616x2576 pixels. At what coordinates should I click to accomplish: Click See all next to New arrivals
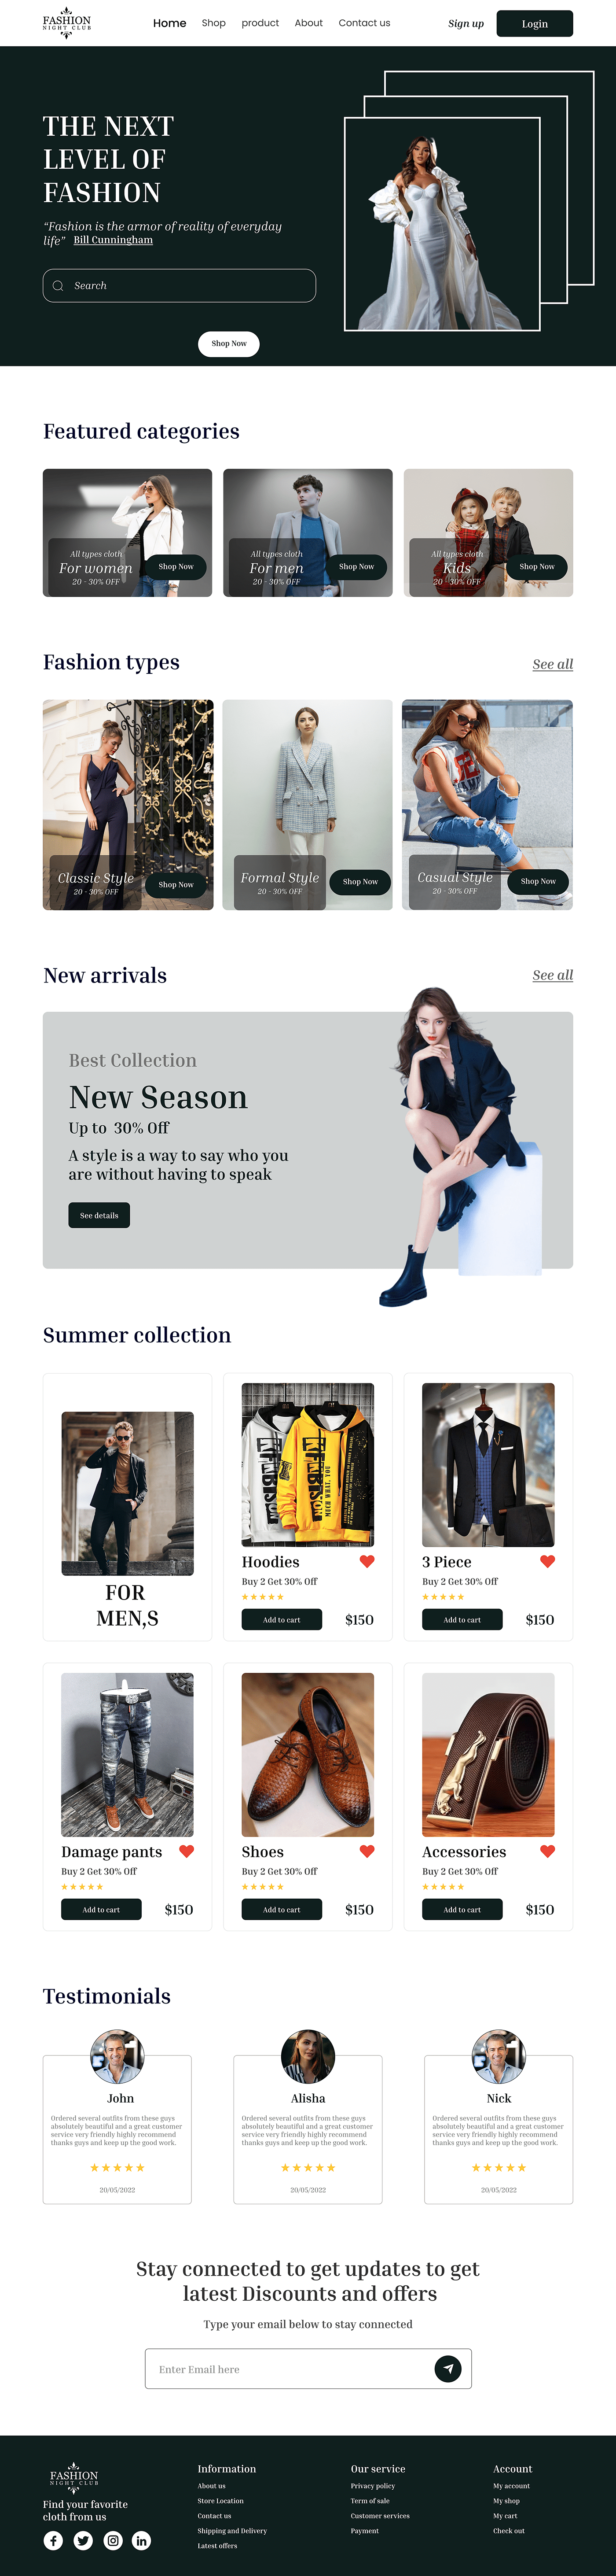tap(552, 975)
